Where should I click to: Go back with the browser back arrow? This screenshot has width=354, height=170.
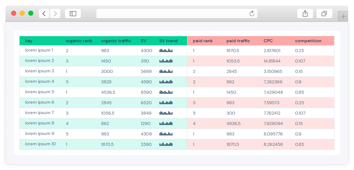tap(44, 13)
